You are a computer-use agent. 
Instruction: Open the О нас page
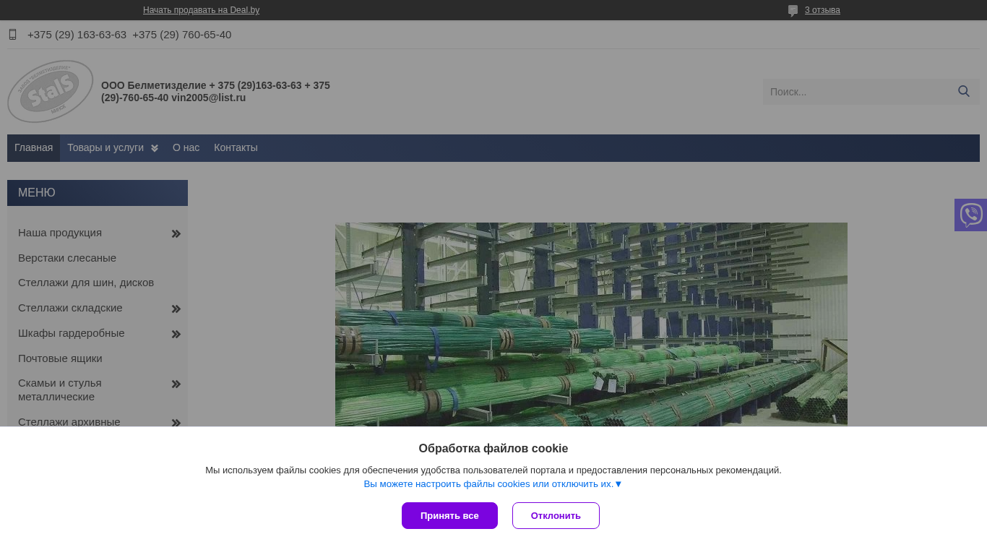tap(186, 148)
